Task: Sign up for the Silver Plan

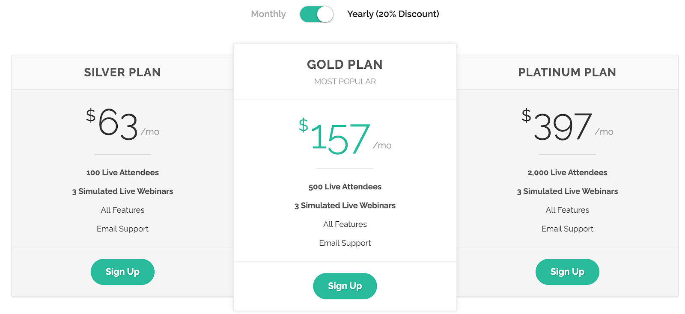Action: [x=122, y=272]
